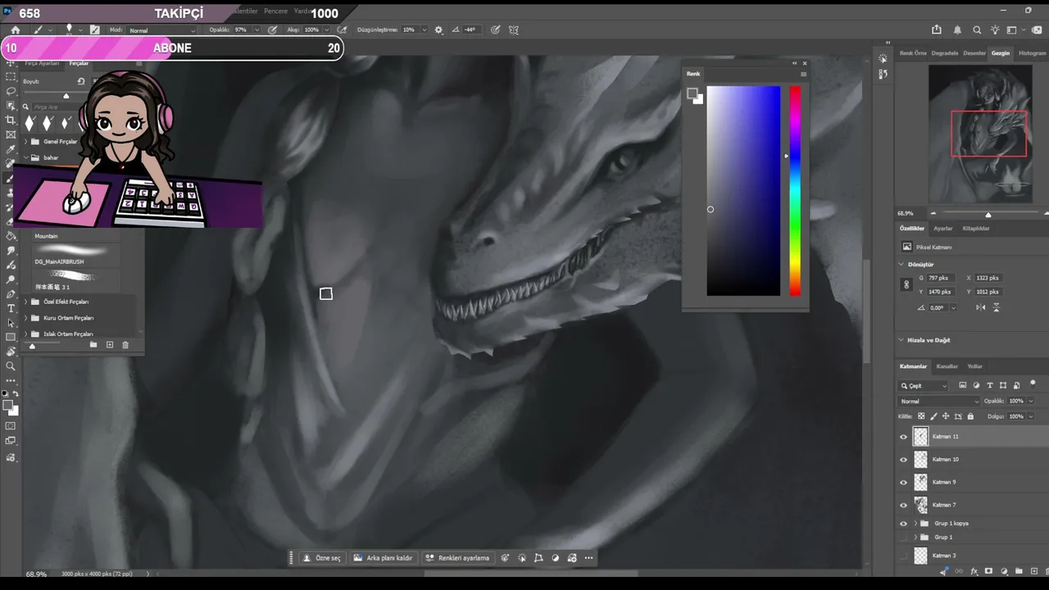This screenshot has height=590, width=1049.
Task: Hide the Grup 1 kopya group
Action: (x=904, y=524)
